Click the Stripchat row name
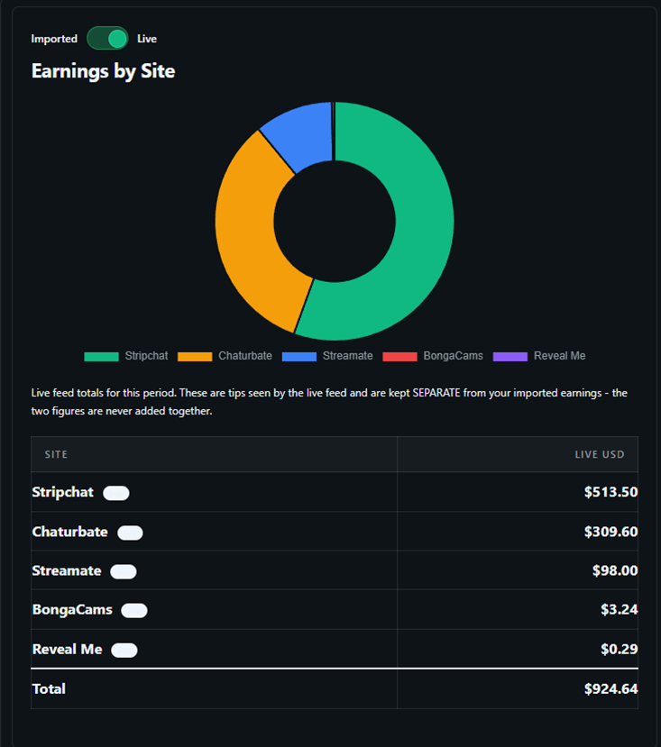 click(x=63, y=492)
